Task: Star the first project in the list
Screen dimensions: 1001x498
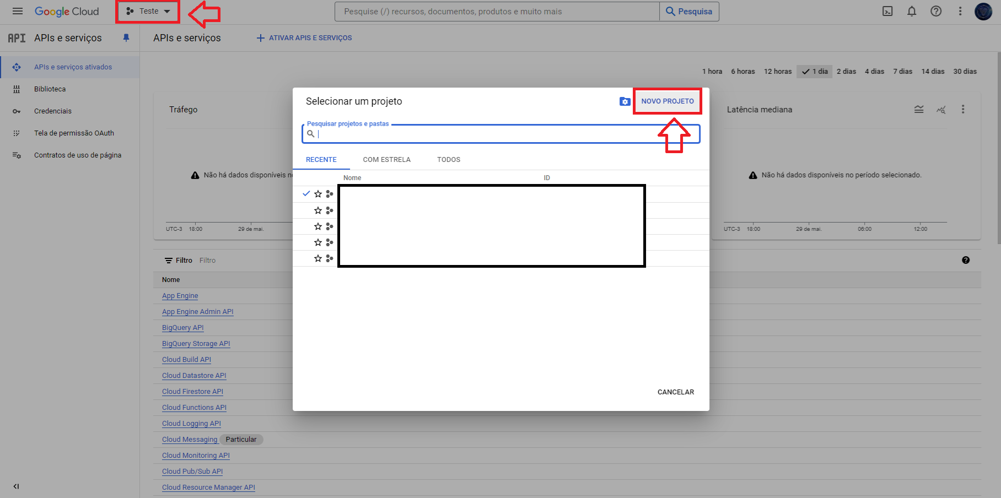Action: [318, 194]
